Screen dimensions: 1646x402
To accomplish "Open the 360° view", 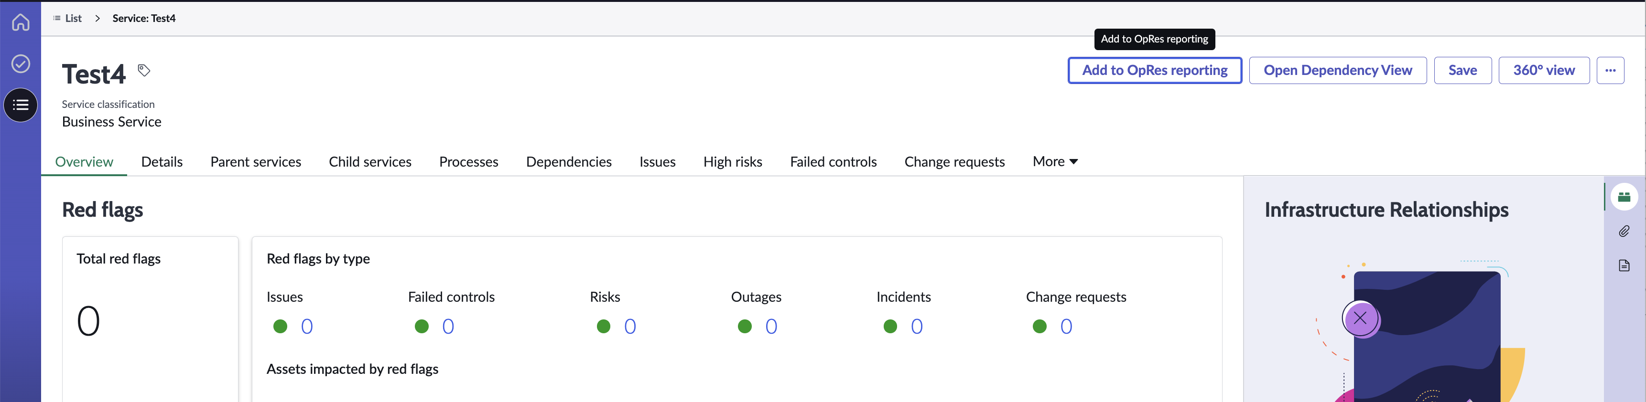I will coord(1544,70).
